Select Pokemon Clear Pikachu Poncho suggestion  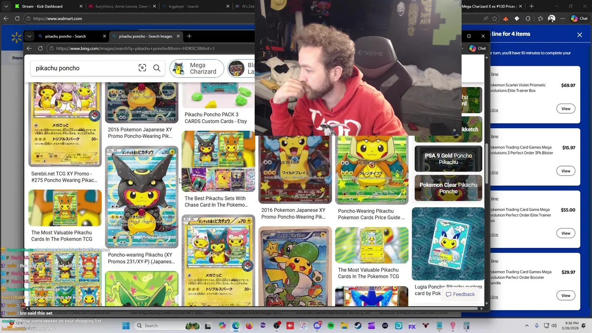[x=448, y=188]
